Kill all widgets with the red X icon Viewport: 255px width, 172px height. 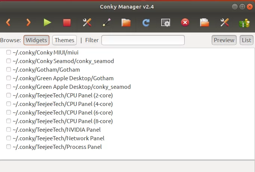(x=185, y=22)
